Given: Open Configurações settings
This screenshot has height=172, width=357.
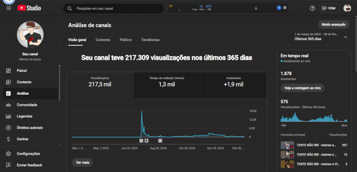Looking at the screenshot, I should pyautogui.click(x=30, y=154).
